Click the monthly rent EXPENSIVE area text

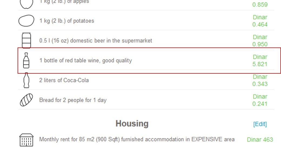click(x=137, y=139)
